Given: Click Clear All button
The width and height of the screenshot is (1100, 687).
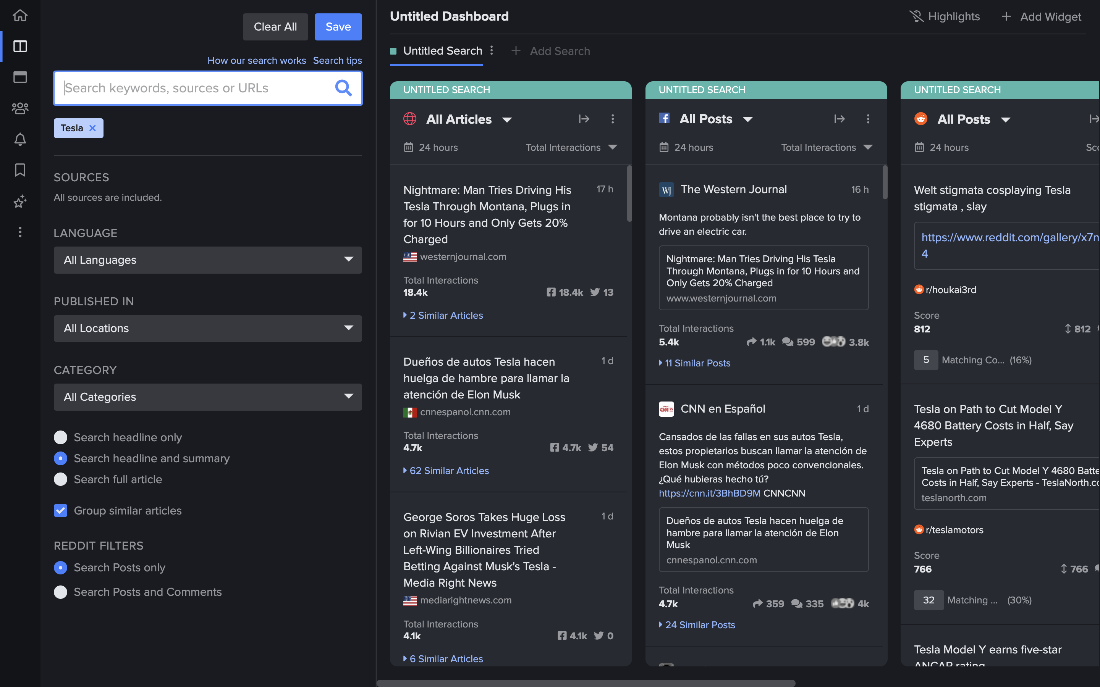Looking at the screenshot, I should point(275,27).
